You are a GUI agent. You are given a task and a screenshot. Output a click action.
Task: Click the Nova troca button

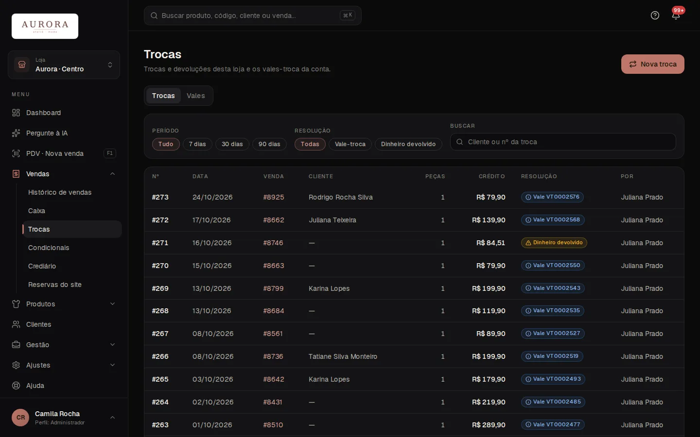(652, 64)
